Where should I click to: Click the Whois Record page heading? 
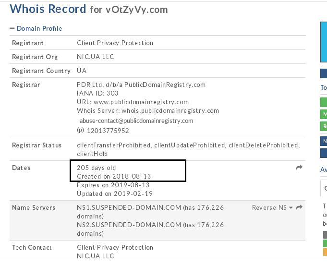(x=48, y=9)
